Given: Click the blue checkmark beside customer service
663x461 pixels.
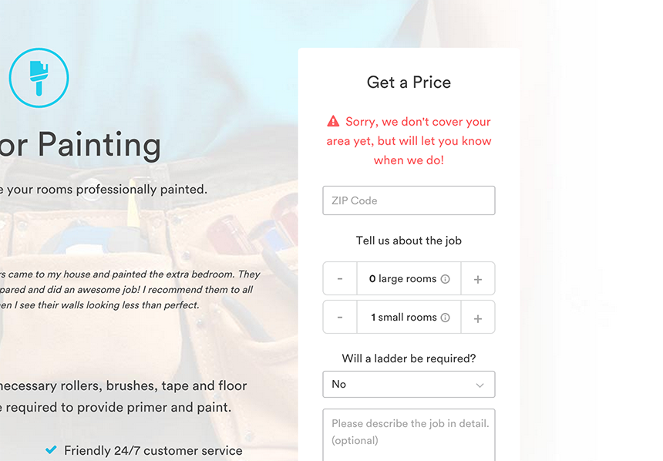Looking at the screenshot, I should coord(51,450).
